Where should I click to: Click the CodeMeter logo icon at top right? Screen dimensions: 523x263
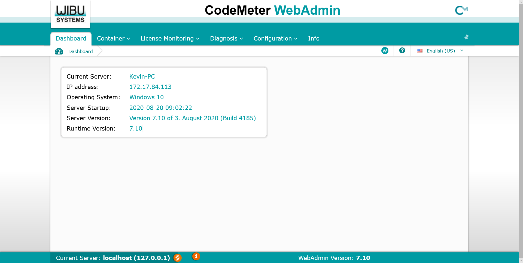(x=461, y=10)
